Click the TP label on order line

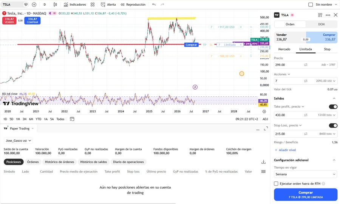point(205,45)
